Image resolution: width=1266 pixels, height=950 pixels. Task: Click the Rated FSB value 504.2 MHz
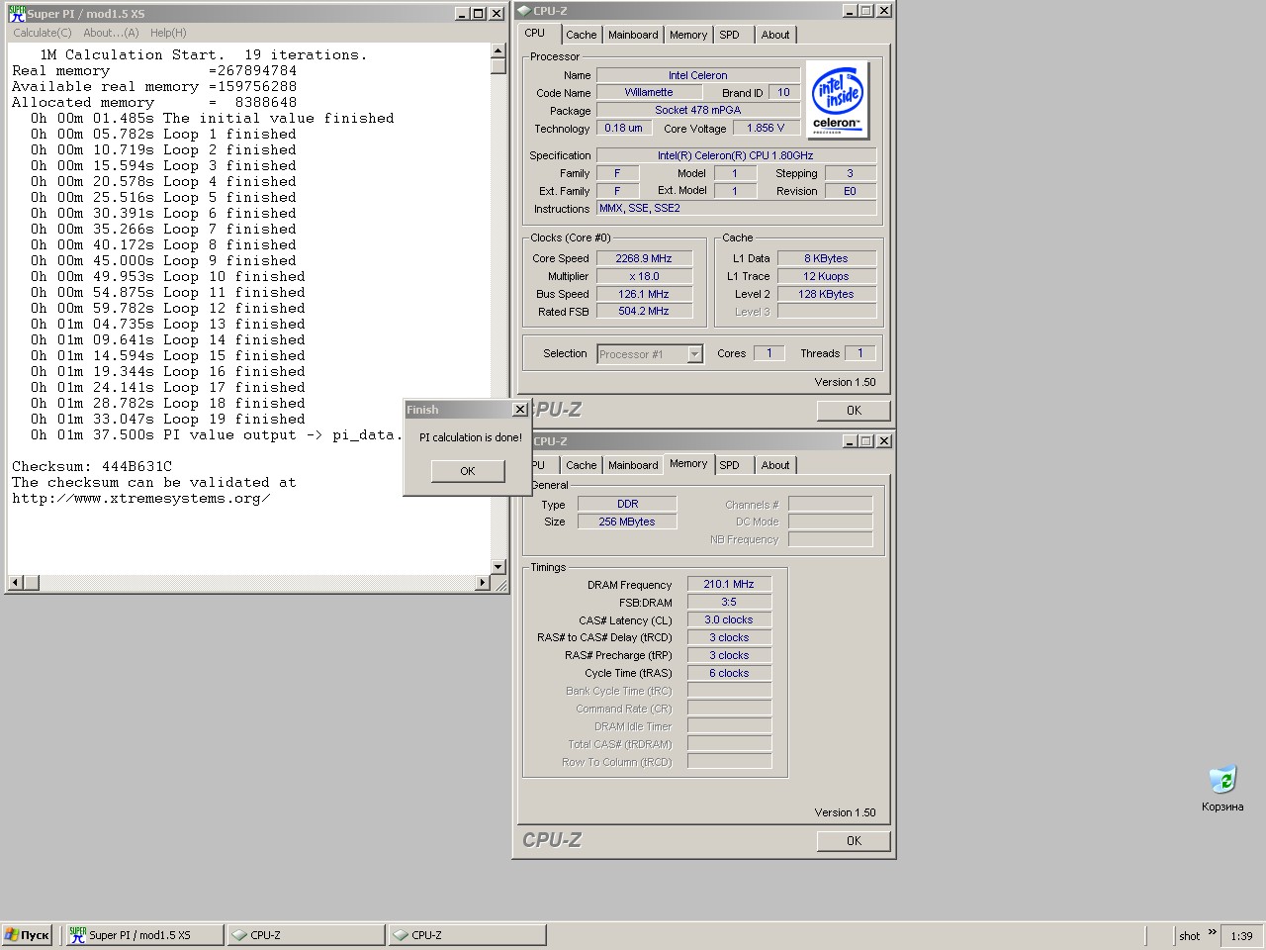pyautogui.click(x=644, y=311)
